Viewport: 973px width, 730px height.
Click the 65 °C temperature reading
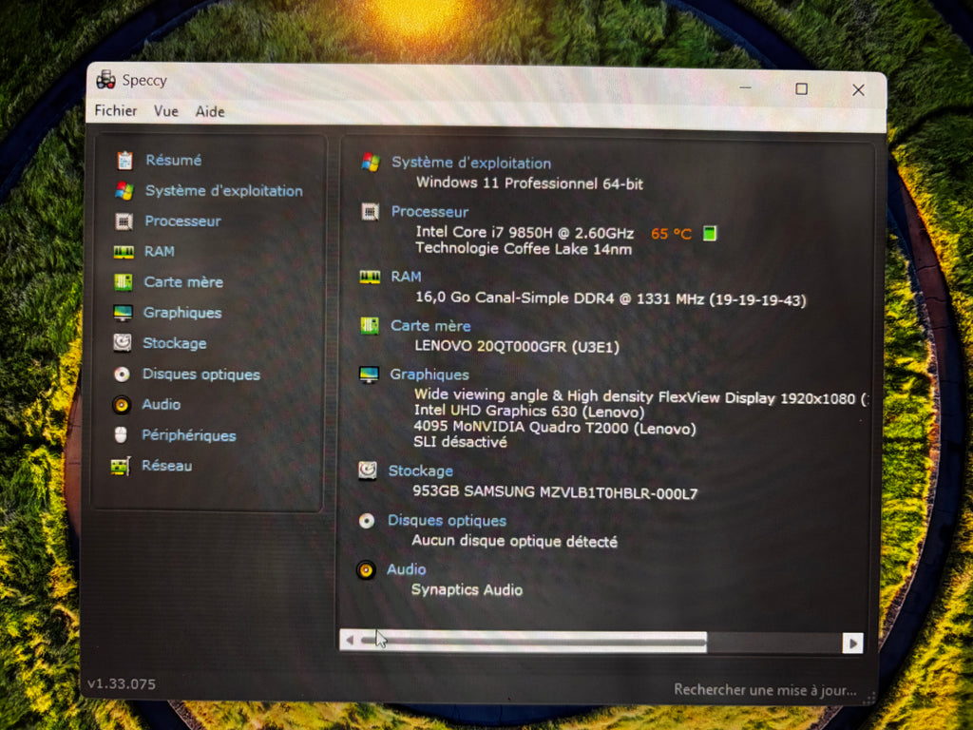[x=671, y=234]
